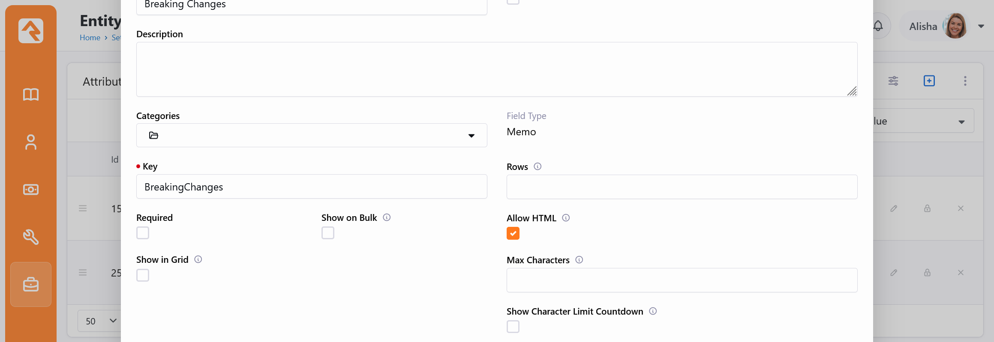
Task: Click the Max Characters info icon
Action: pyautogui.click(x=579, y=260)
